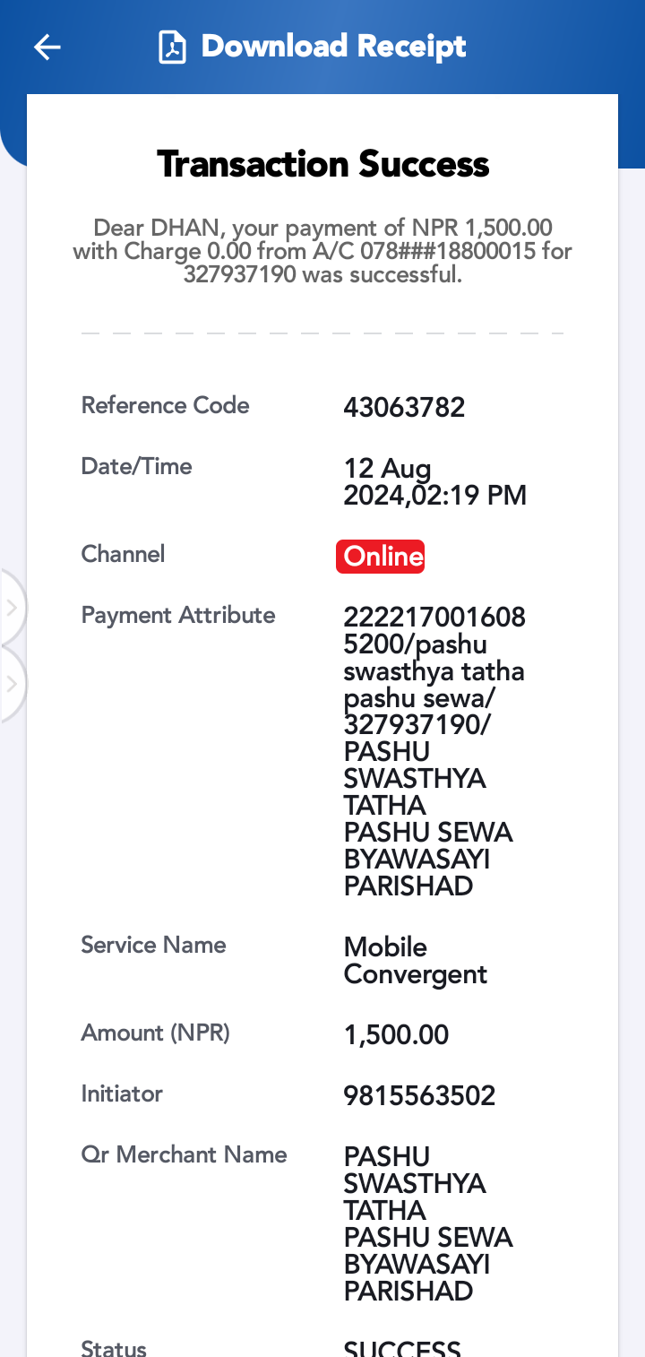
Task: Tap the Amount (NPR) label
Action: click(x=155, y=1033)
